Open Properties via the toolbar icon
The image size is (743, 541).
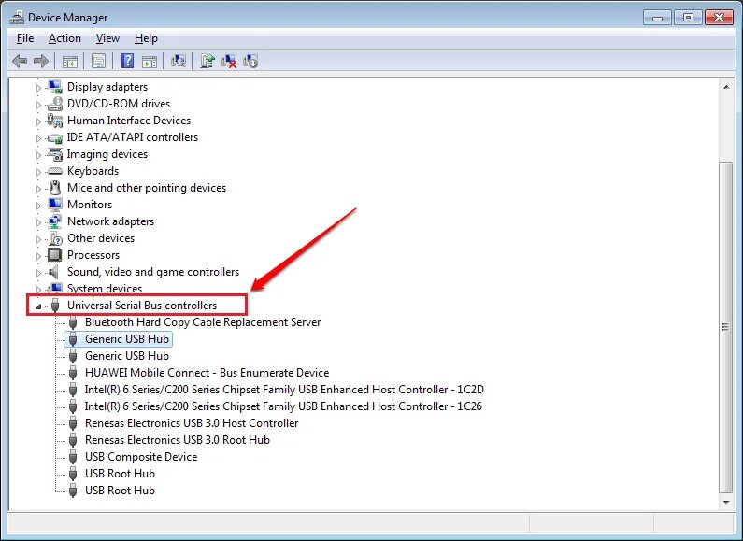98,61
